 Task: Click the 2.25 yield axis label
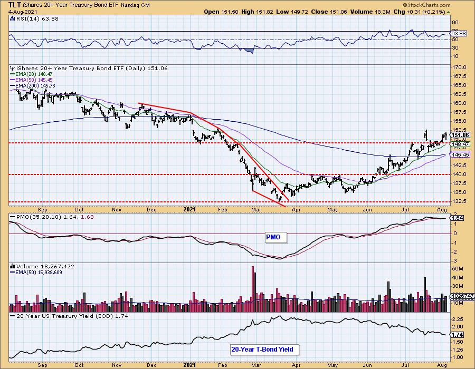point(458,319)
